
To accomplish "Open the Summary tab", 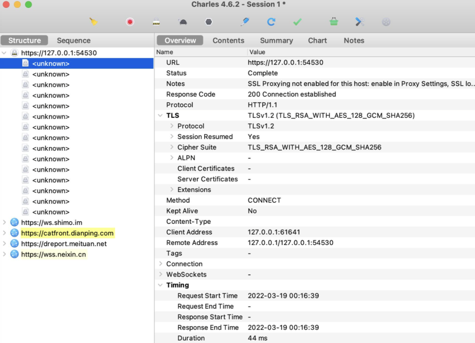I will coord(277,40).
